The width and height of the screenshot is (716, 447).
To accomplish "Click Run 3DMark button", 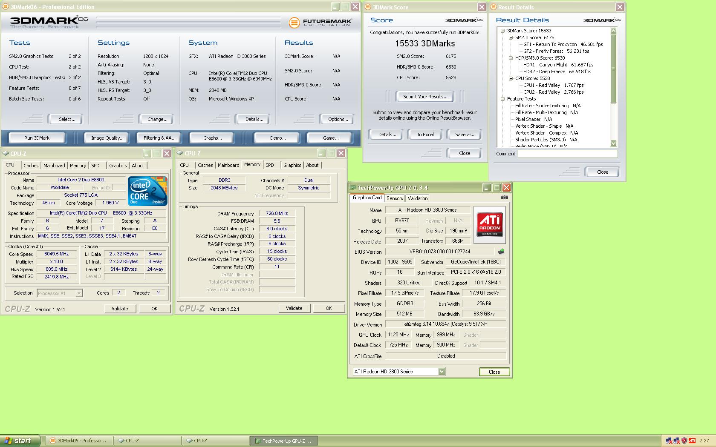I will tap(37, 138).
